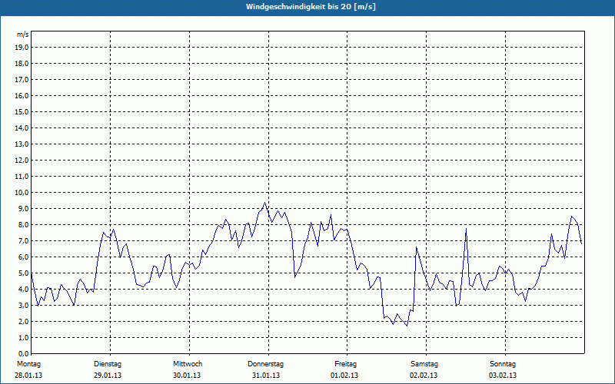Click the 'Dienstag' day label

pos(108,364)
